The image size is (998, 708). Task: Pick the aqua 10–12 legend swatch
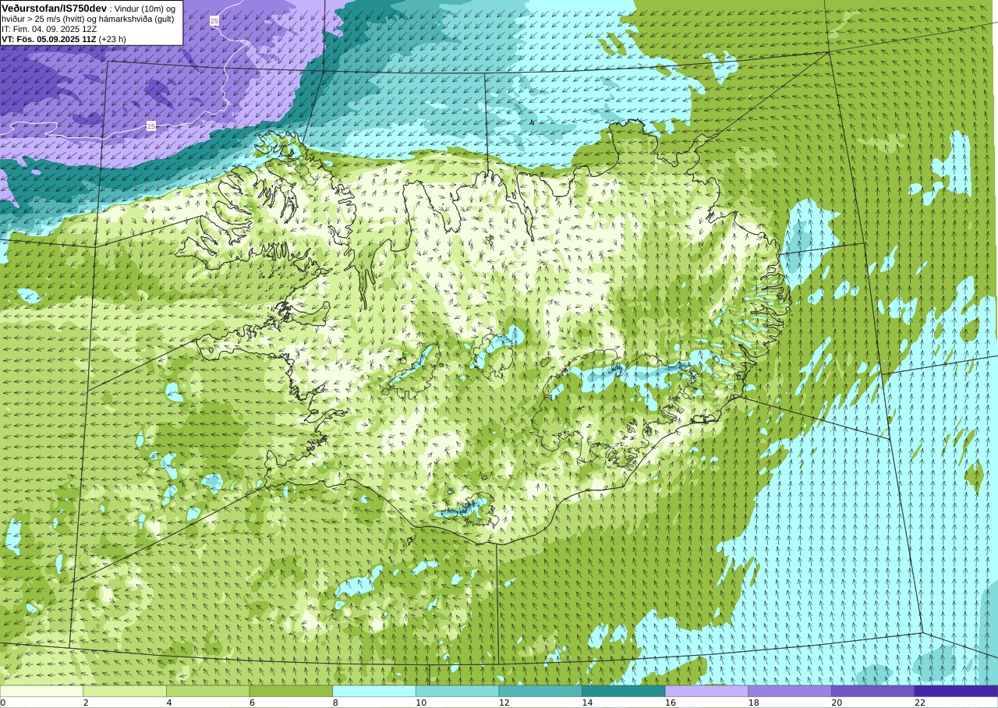[457, 691]
